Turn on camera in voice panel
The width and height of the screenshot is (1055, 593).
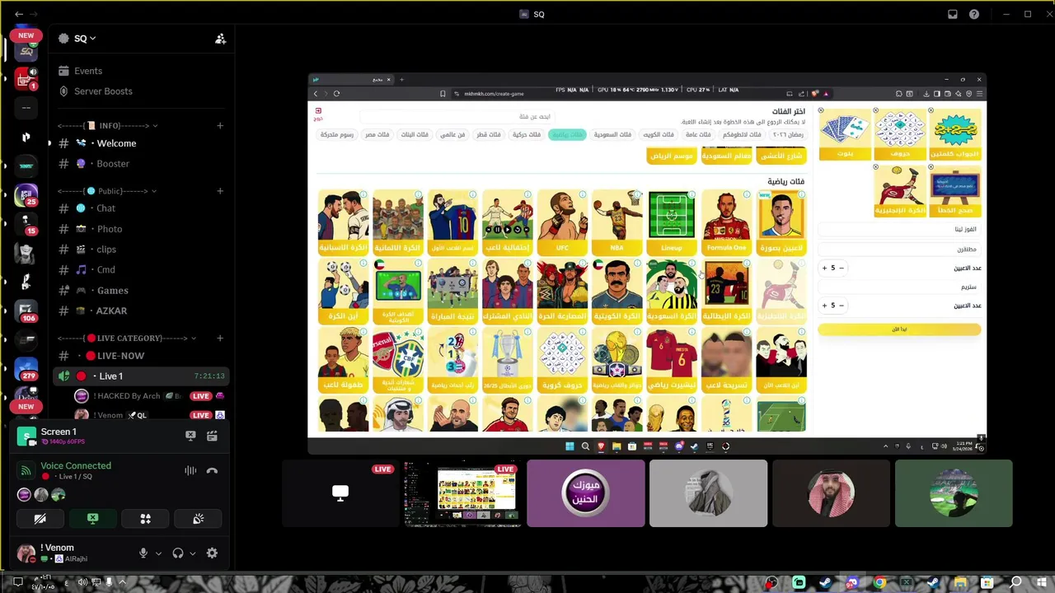pos(40,519)
